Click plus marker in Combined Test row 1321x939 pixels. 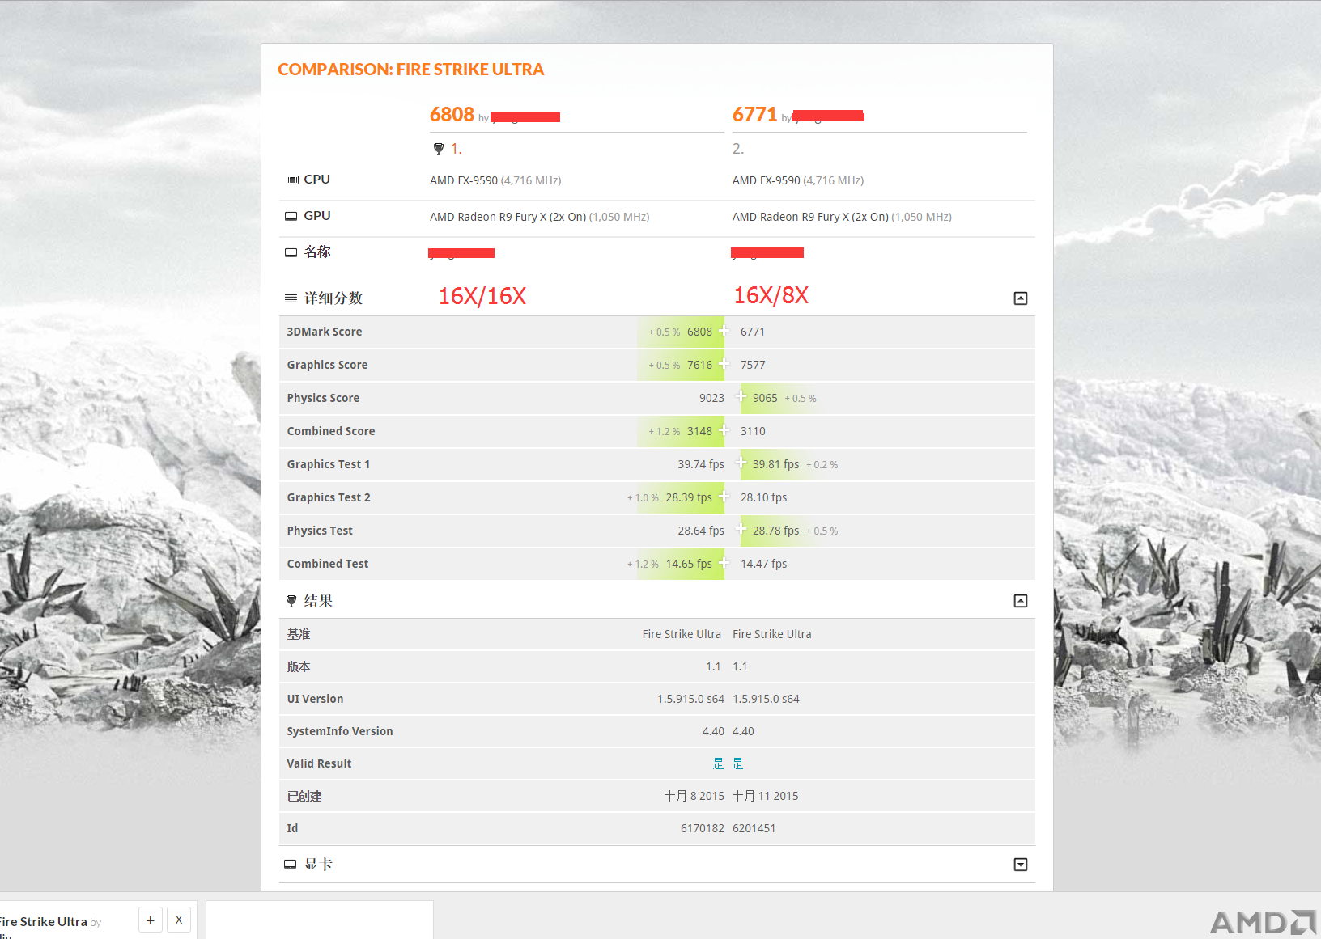tap(724, 562)
